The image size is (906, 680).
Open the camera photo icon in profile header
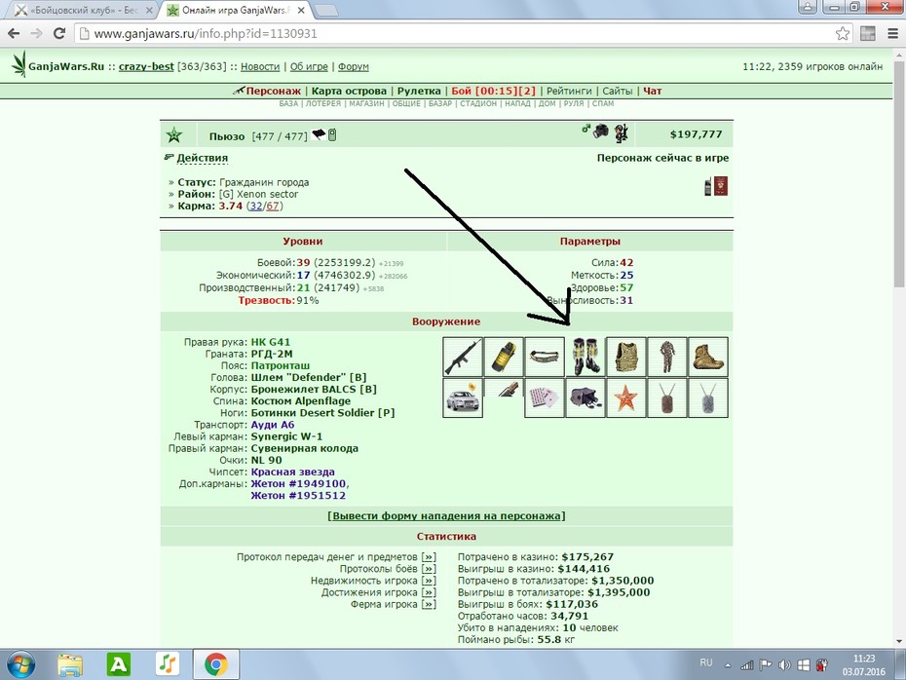(x=601, y=131)
